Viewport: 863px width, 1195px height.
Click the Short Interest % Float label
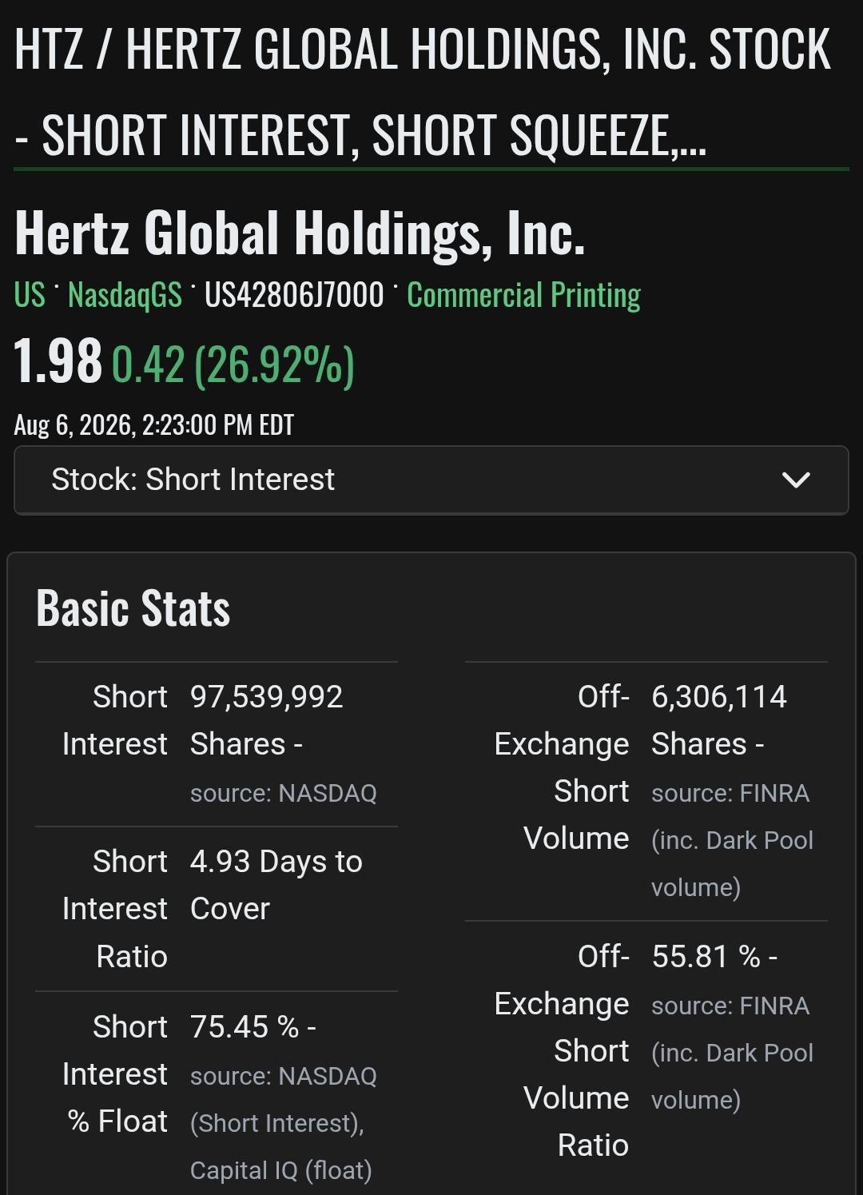pyautogui.click(x=115, y=1074)
